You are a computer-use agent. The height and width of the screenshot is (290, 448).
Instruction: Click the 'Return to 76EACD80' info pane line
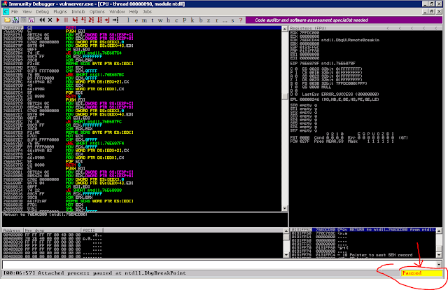45,214
